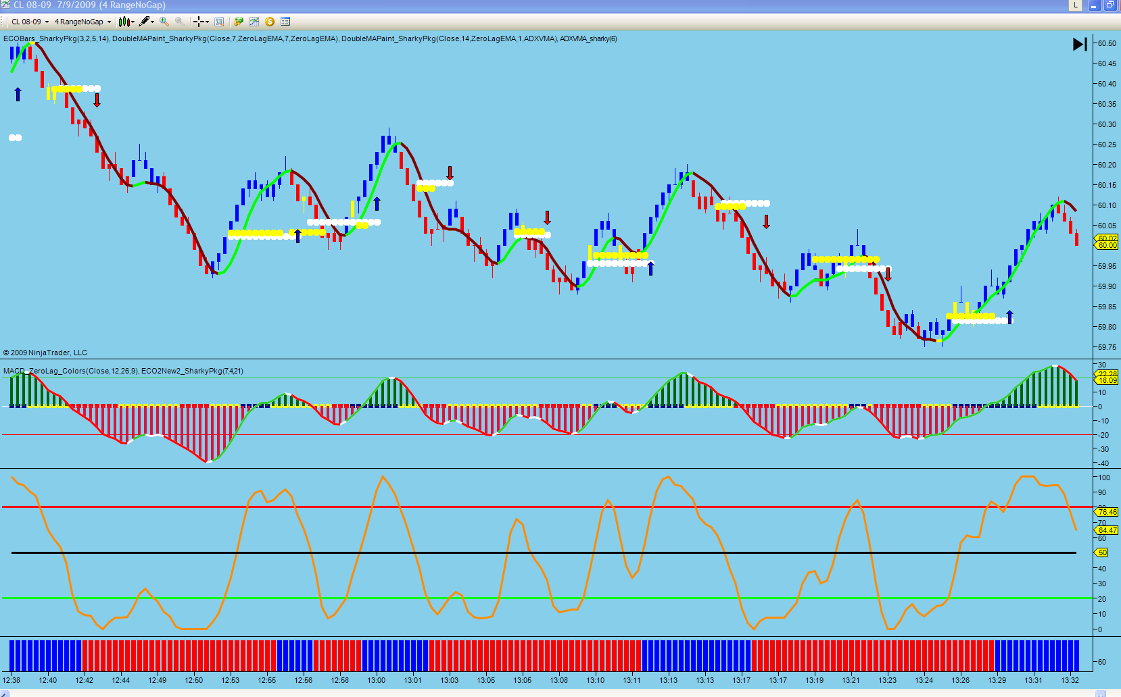Open the 4 RangeNoGap interval dropdown

click(82, 22)
